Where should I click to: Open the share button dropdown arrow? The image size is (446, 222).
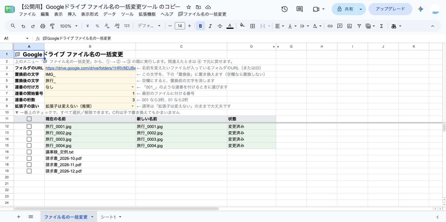point(361,9)
